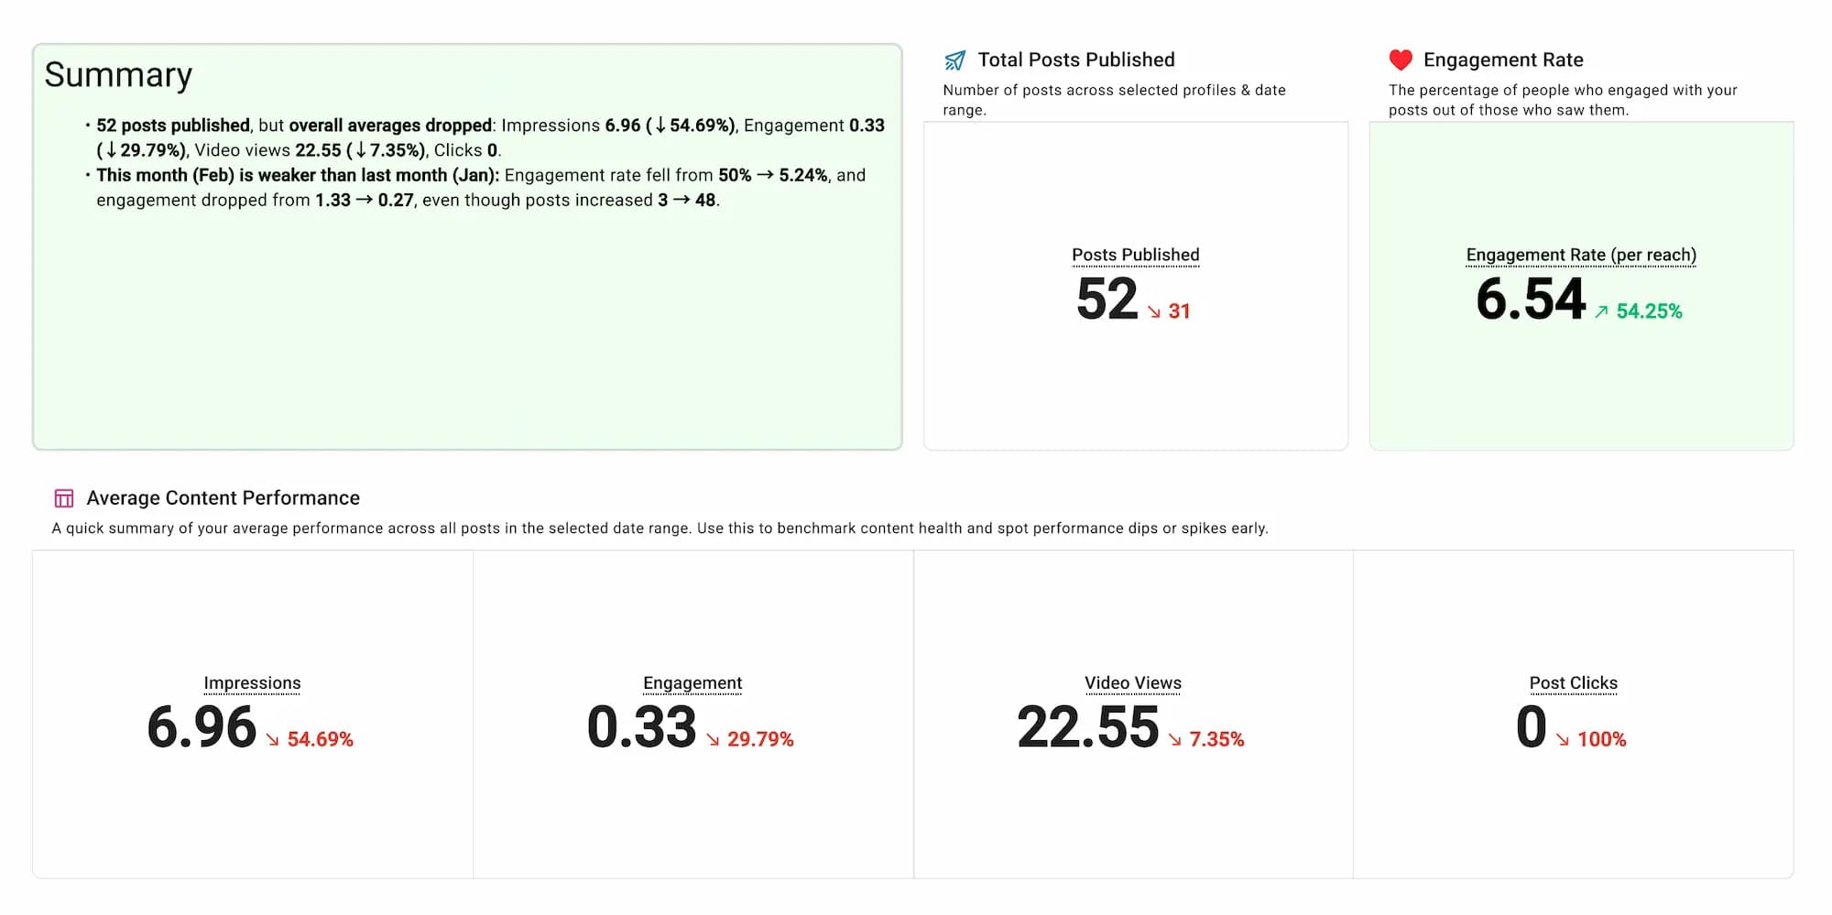Screen dimensions: 1832x915
Task: Click the underlined Posts Published metric label
Action: point(1135,255)
